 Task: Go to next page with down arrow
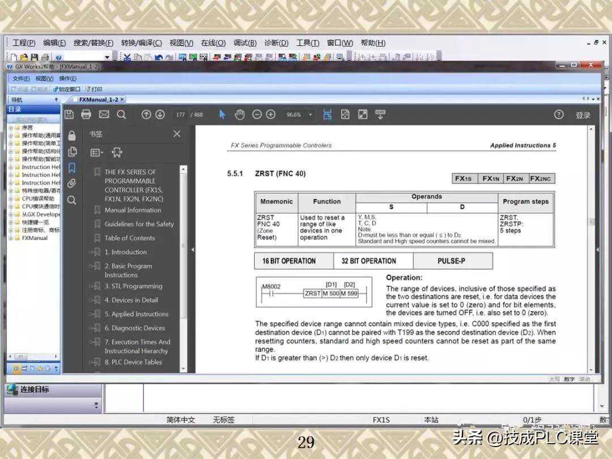click(x=160, y=114)
